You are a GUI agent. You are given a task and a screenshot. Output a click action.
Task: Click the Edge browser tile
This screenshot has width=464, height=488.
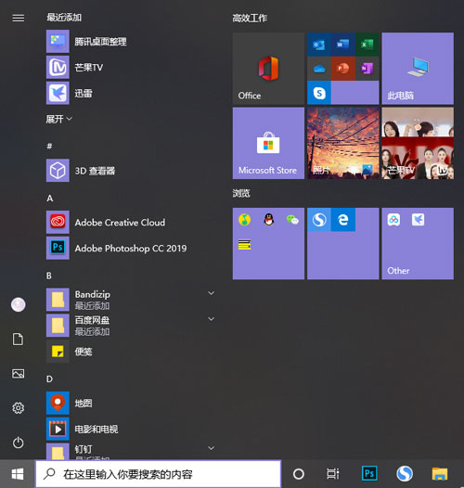pos(342,220)
